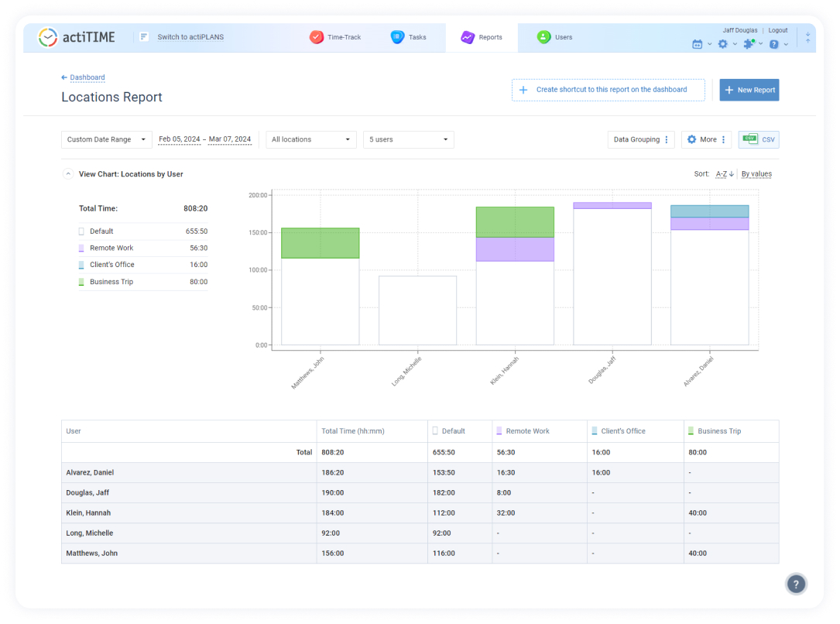The width and height of the screenshot is (840, 624).
Task: Click the CSV export file icon
Action: tap(750, 139)
